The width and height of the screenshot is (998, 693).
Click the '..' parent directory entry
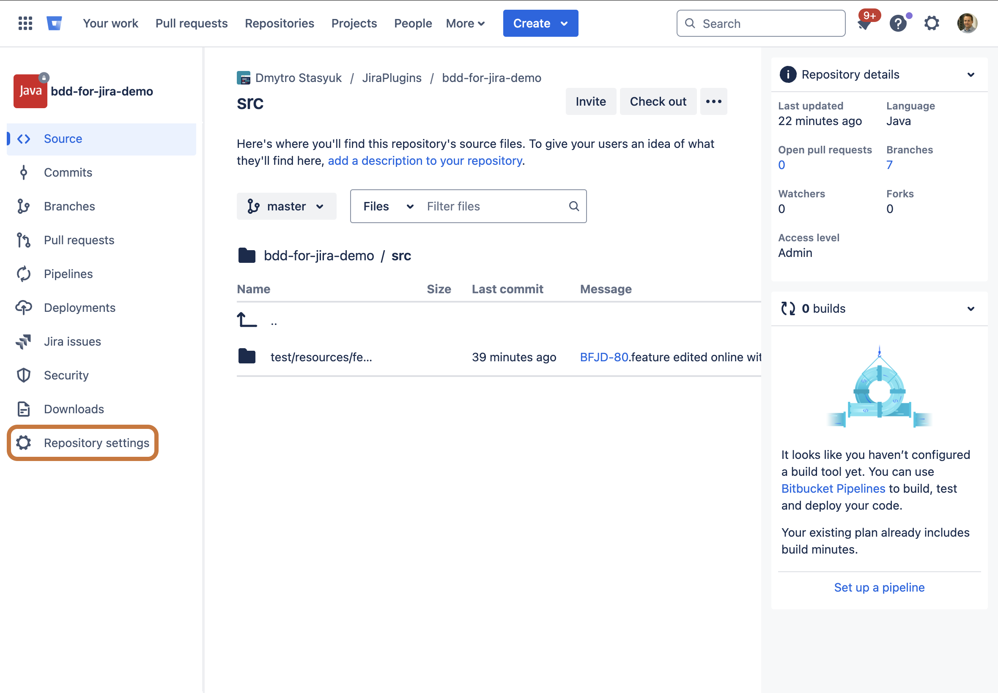[x=274, y=322]
